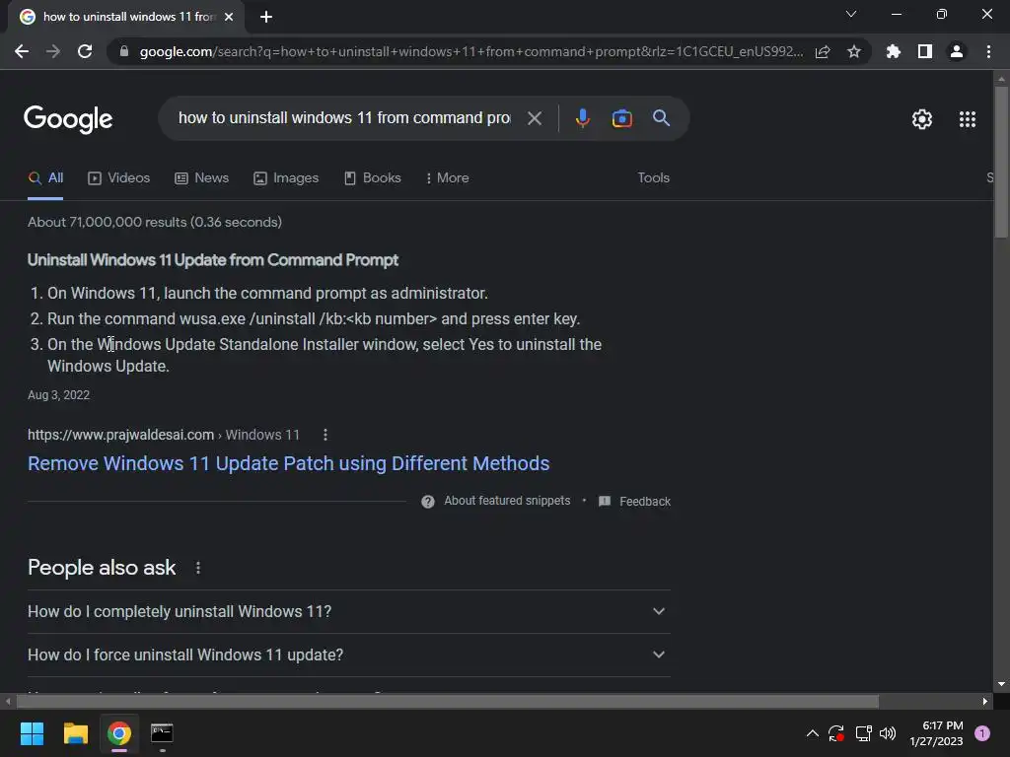Go to Google homepage via logo

(68, 119)
